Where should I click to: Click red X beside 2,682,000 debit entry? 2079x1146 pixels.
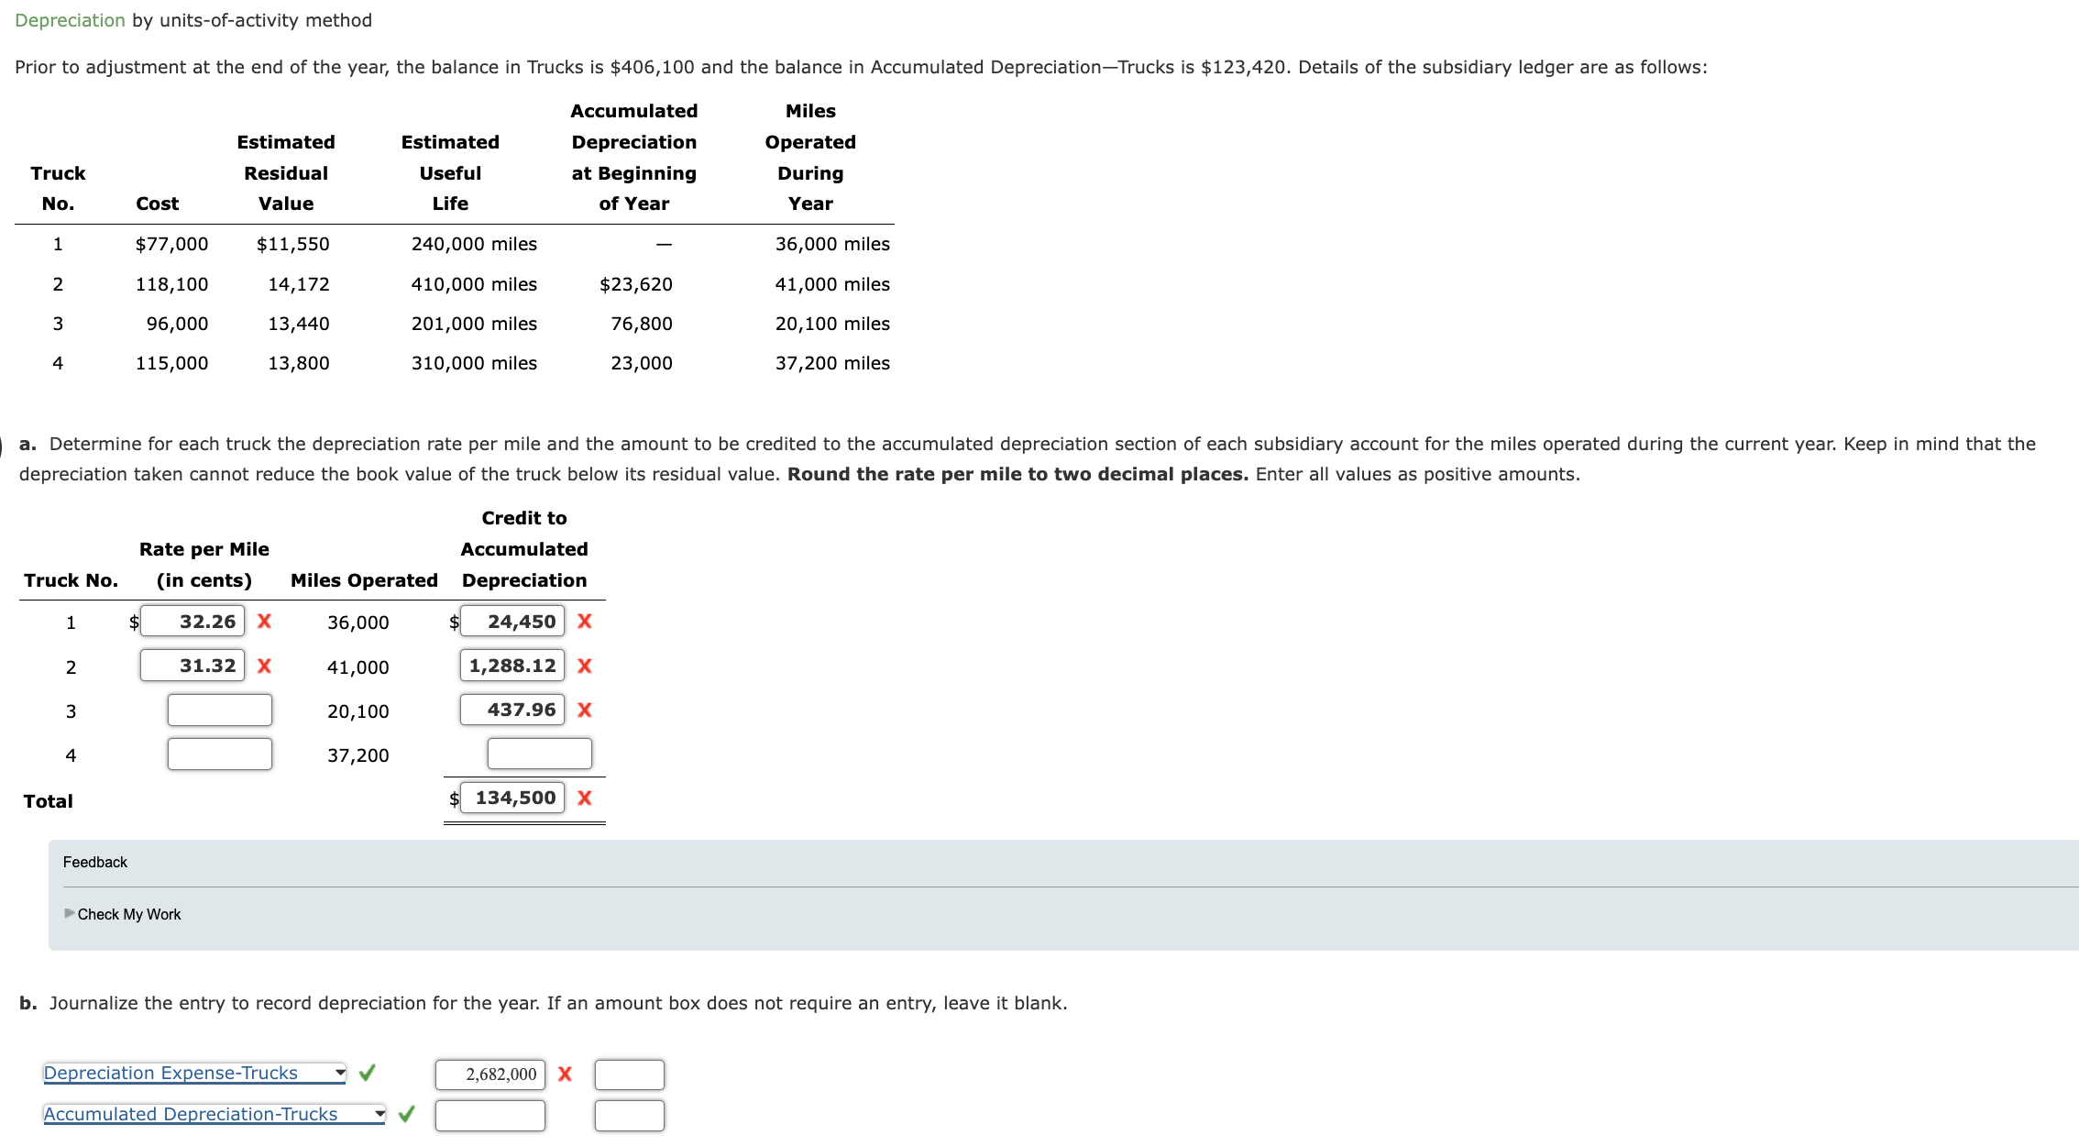tap(565, 1074)
